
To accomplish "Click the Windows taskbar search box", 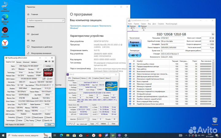I will (29, 136).
